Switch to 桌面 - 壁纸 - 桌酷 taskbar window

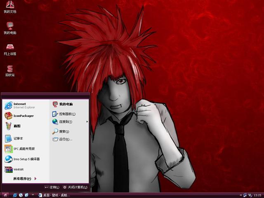(54, 195)
